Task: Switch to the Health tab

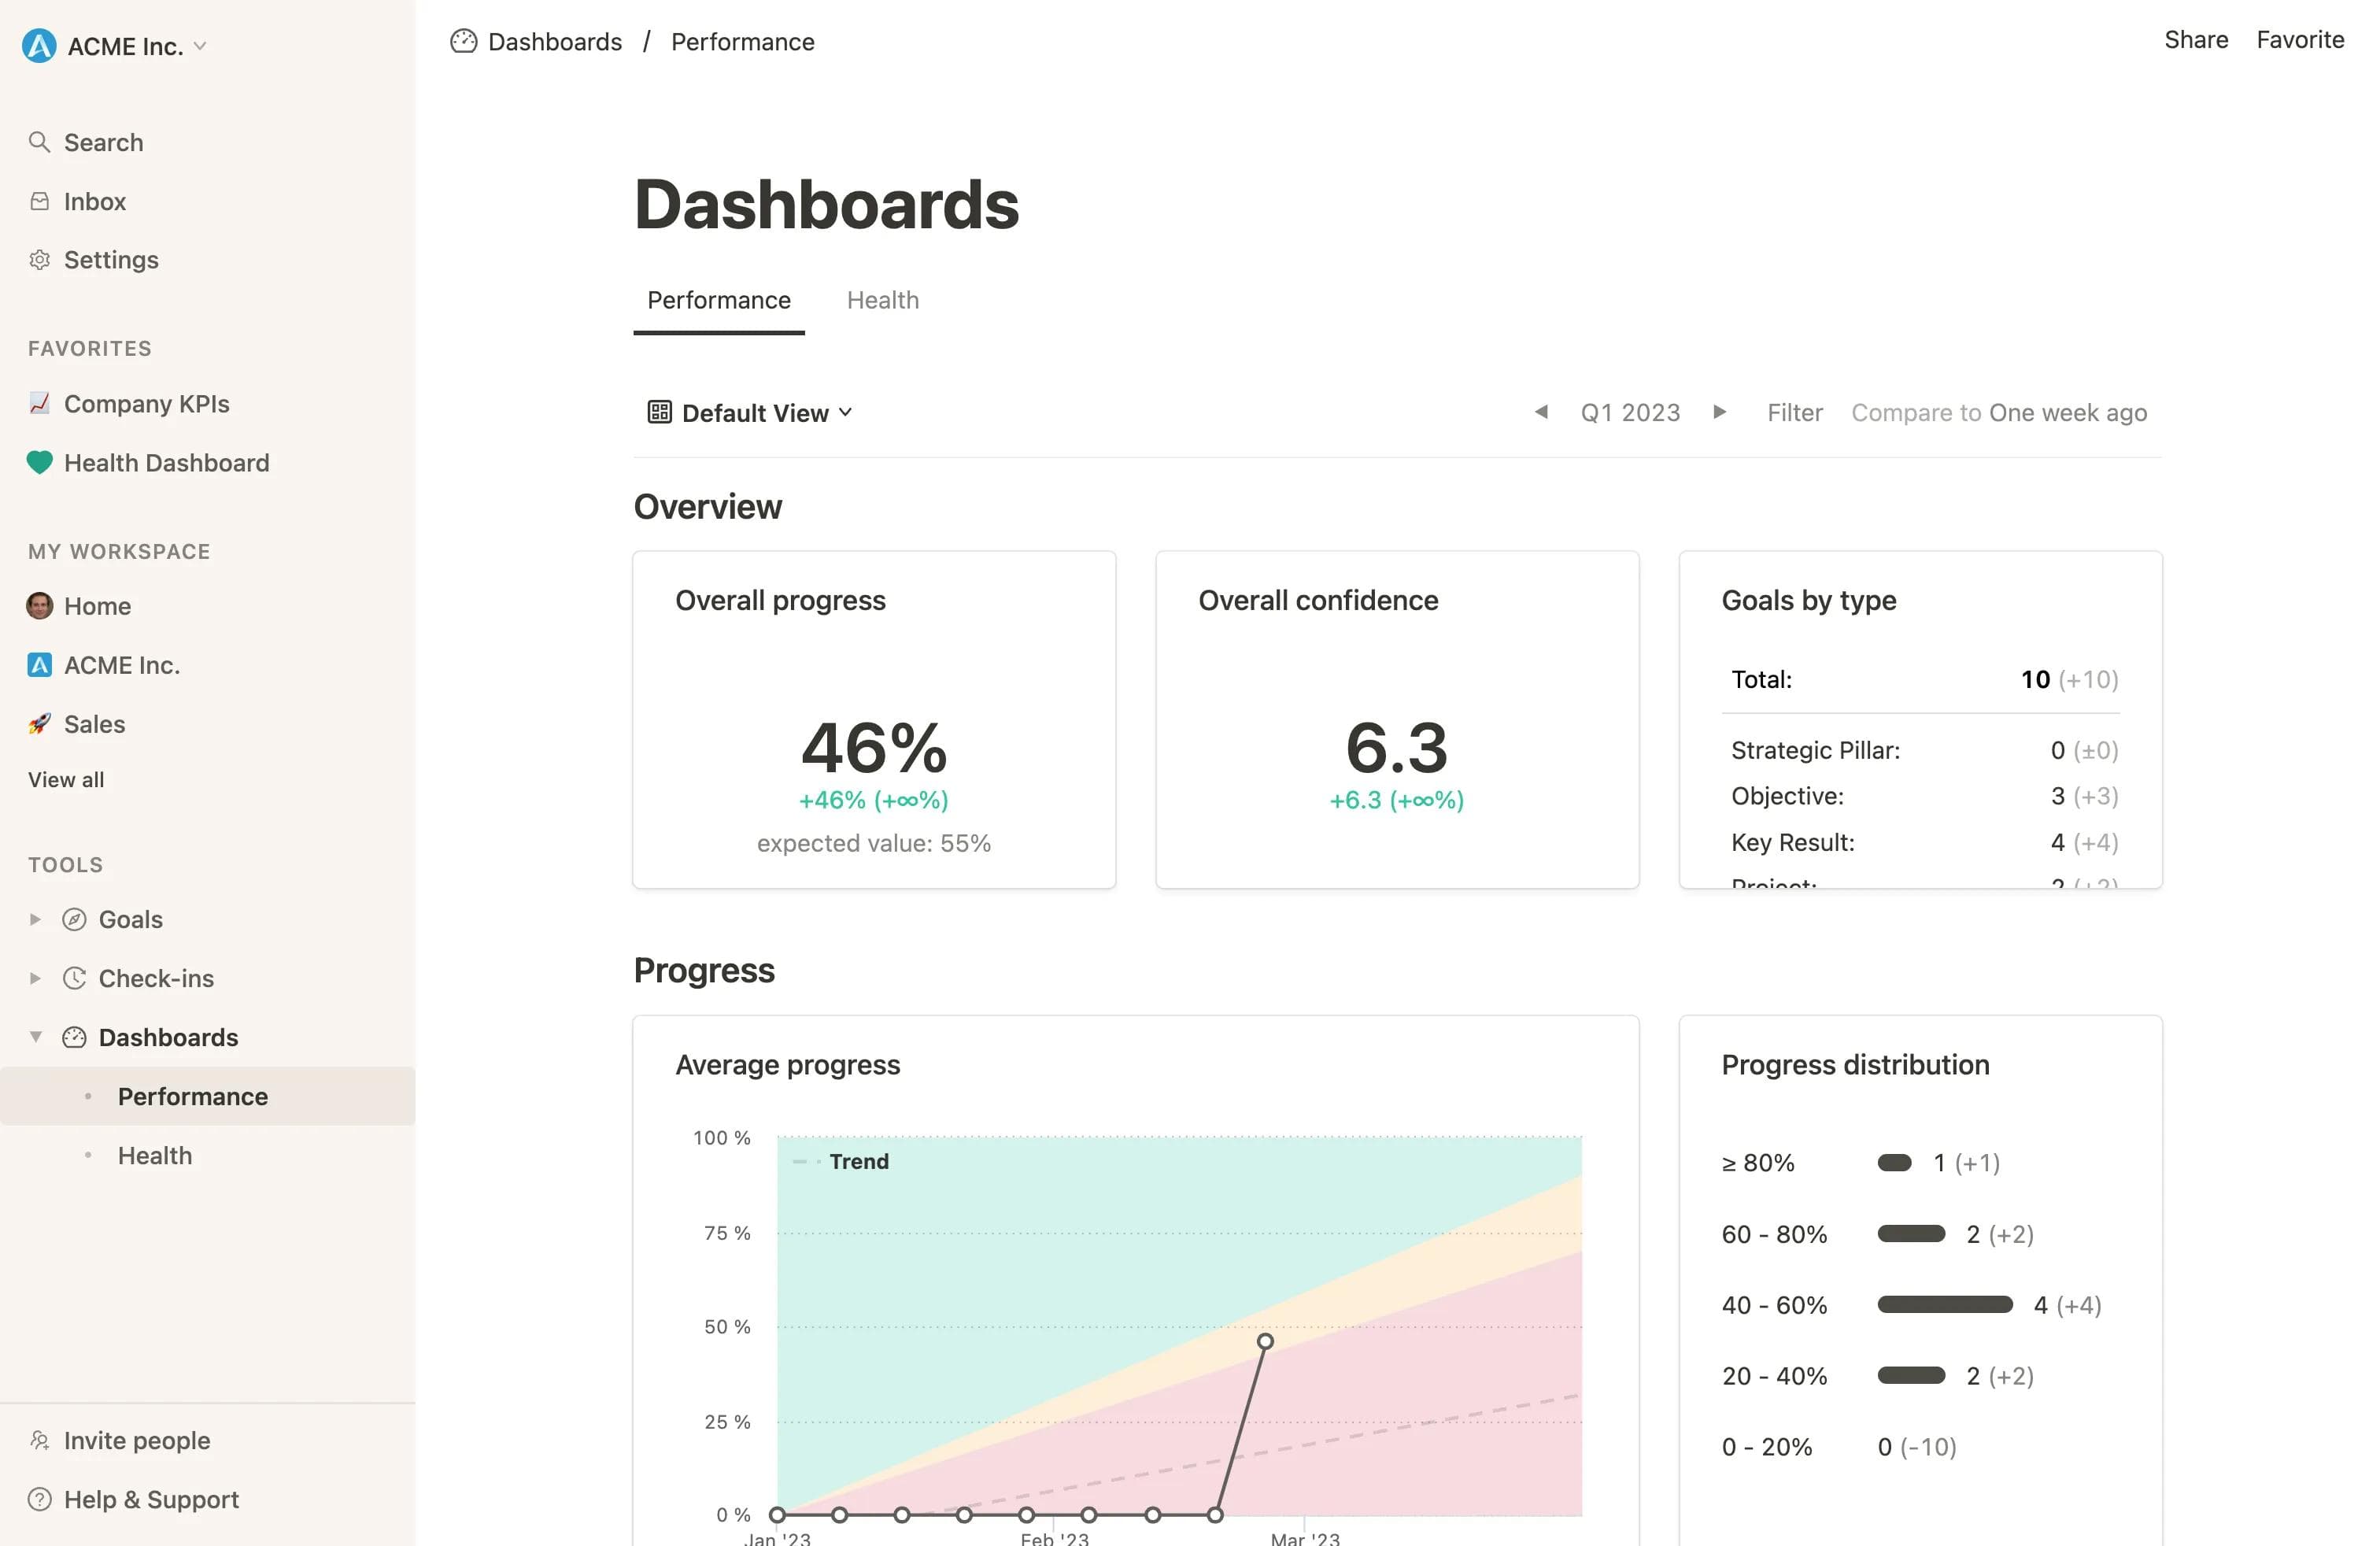Action: coord(883,300)
